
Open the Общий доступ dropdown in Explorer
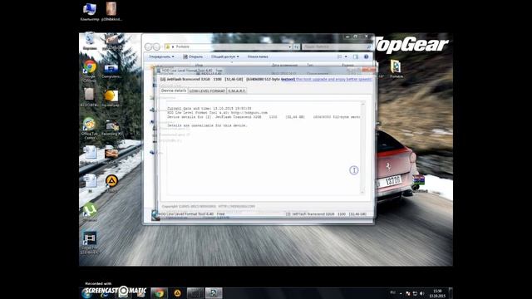pyautogui.click(x=225, y=56)
